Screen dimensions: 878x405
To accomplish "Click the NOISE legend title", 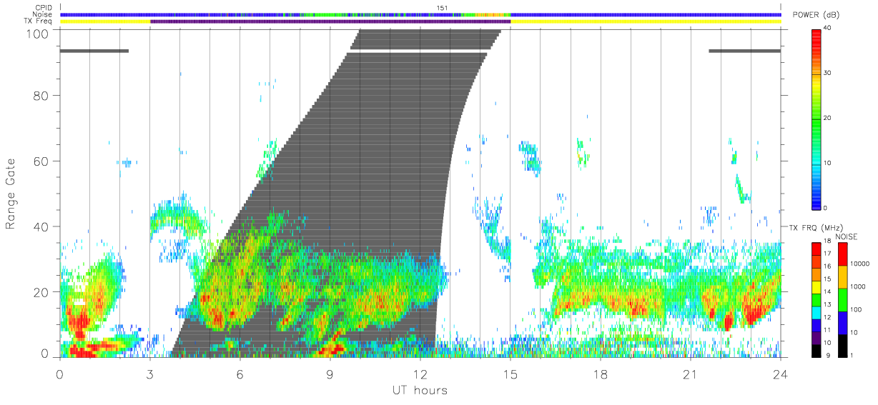I will (847, 236).
